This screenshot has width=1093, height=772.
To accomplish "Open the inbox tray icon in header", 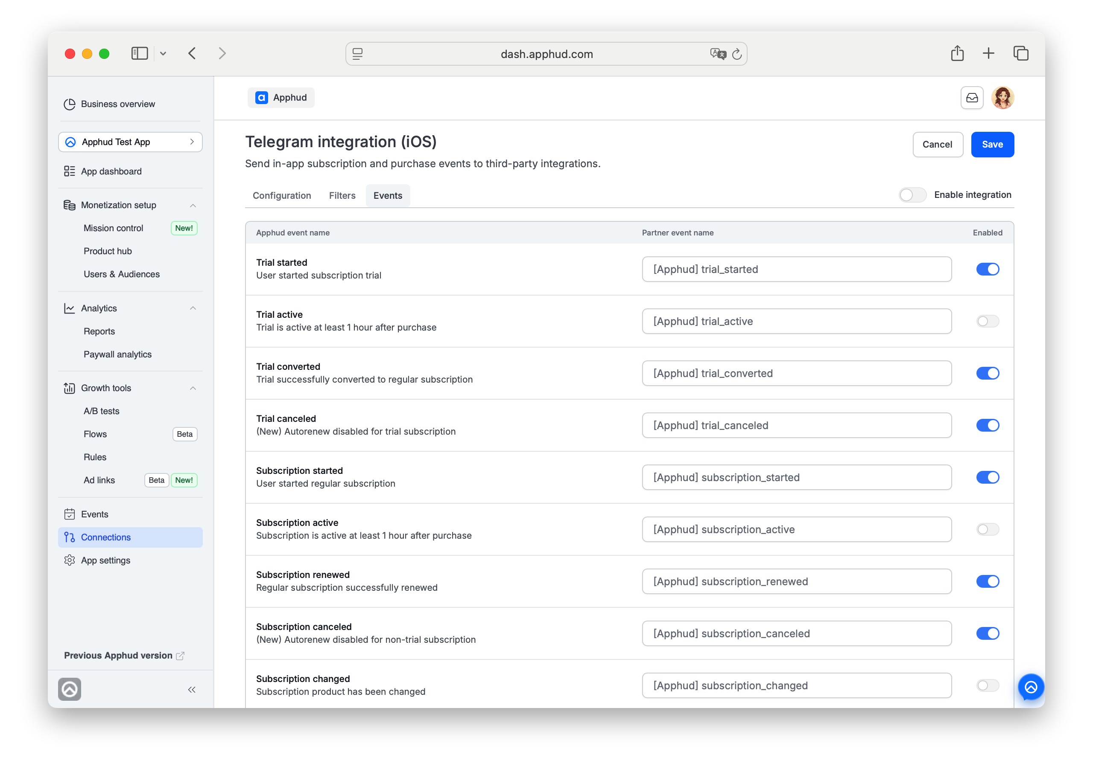I will pos(972,98).
